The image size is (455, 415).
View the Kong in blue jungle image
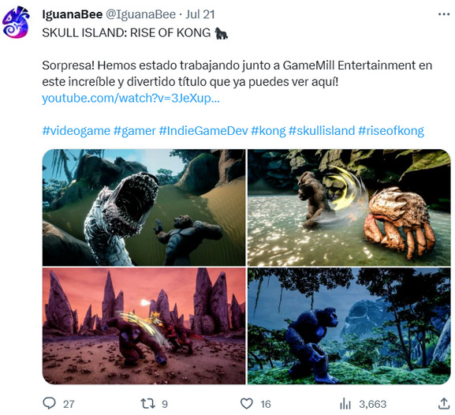[349, 326]
